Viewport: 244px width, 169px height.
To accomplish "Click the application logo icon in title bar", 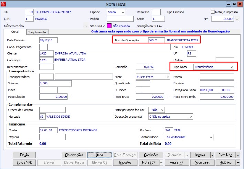I will [x=3, y=4].
